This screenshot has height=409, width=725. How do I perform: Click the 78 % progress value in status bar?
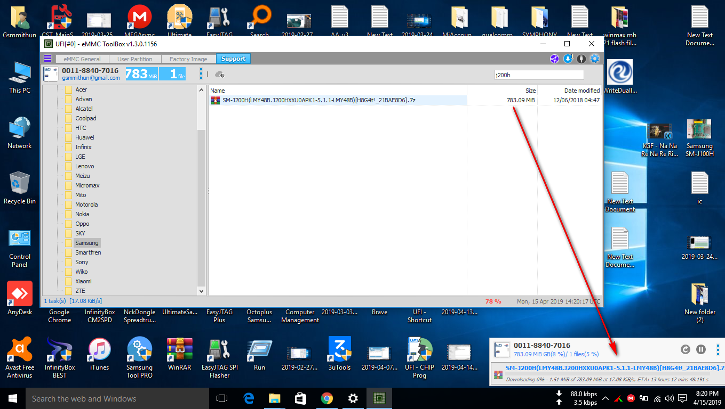coord(493,301)
